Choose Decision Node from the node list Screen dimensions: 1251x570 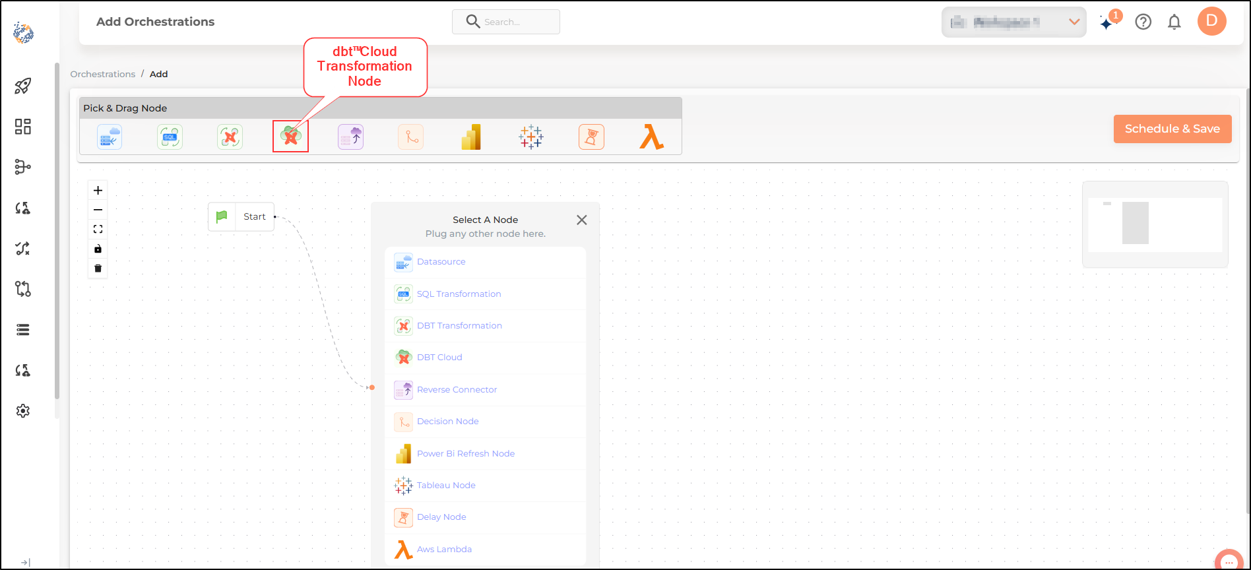click(485, 422)
